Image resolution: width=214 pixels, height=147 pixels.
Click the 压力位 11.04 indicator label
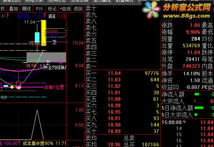point(30,16)
